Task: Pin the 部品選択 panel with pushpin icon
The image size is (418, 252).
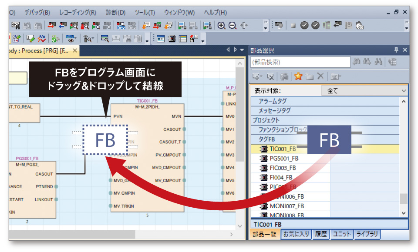Action: [396, 50]
